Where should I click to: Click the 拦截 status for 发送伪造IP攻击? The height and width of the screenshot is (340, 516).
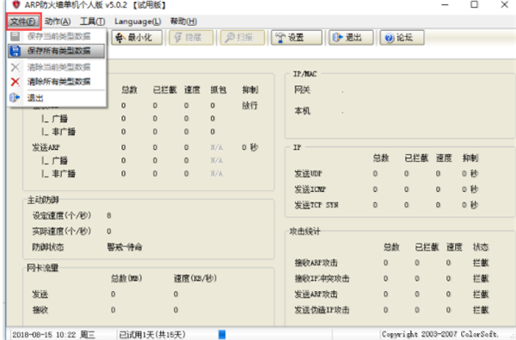pyautogui.click(x=481, y=310)
